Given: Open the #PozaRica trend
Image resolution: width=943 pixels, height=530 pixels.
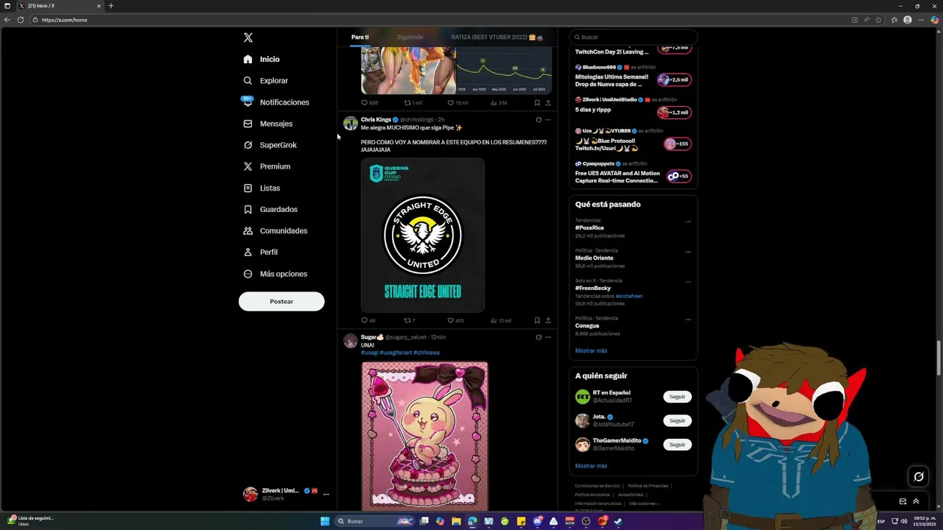Looking at the screenshot, I should pyautogui.click(x=589, y=228).
